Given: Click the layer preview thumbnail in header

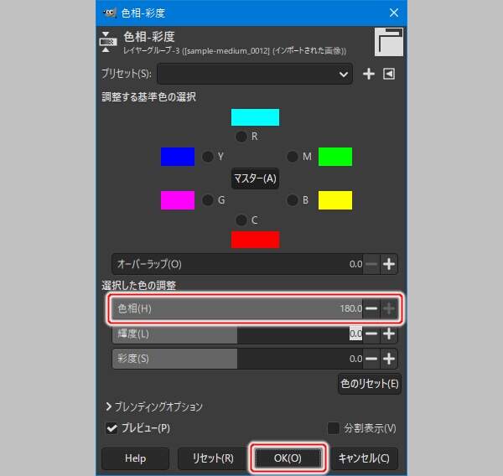Looking at the screenshot, I should click(x=389, y=42).
